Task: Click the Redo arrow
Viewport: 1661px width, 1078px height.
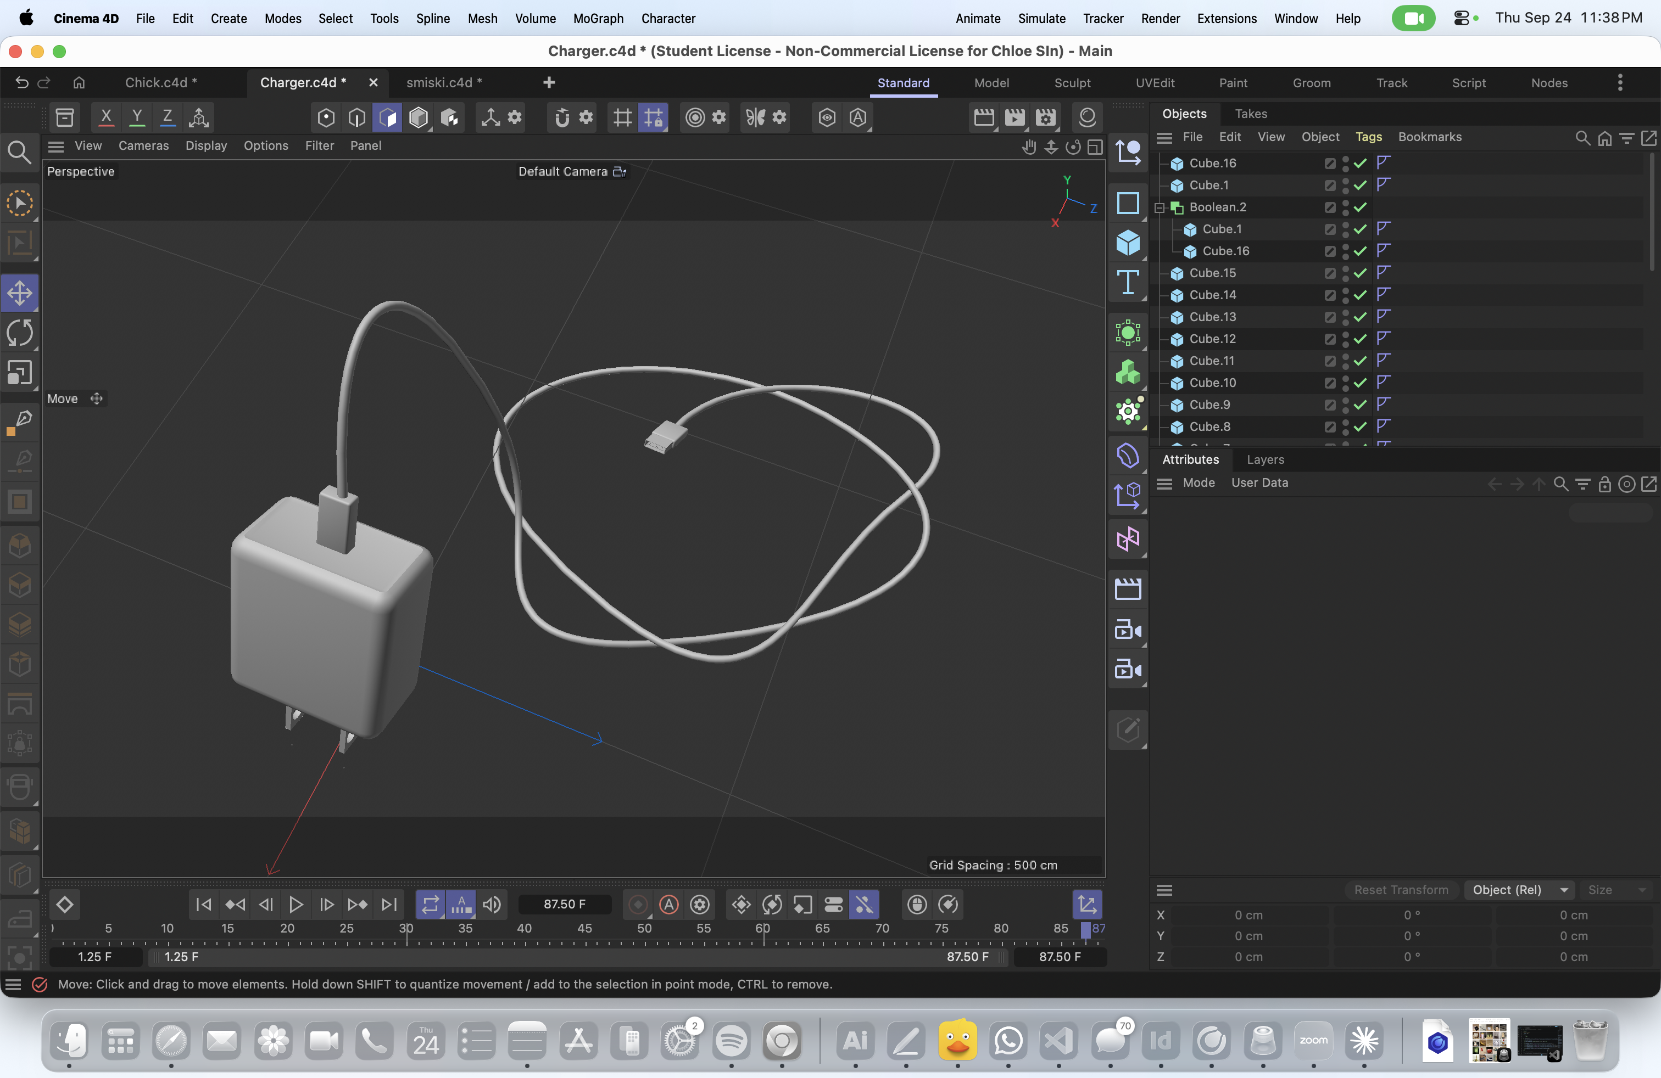Action: coord(44,82)
